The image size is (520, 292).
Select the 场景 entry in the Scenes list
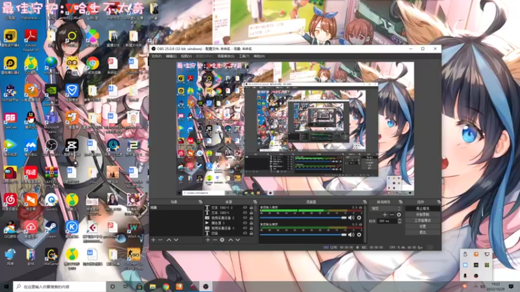pyautogui.click(x=176, y=208)
